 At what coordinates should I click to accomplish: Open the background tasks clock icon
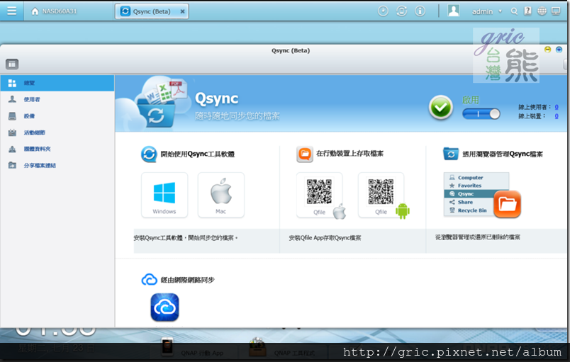coord(383,11)
